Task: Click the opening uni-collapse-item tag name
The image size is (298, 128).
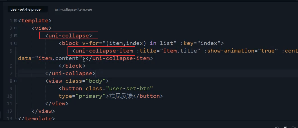Action: click(x=104, y=51)
